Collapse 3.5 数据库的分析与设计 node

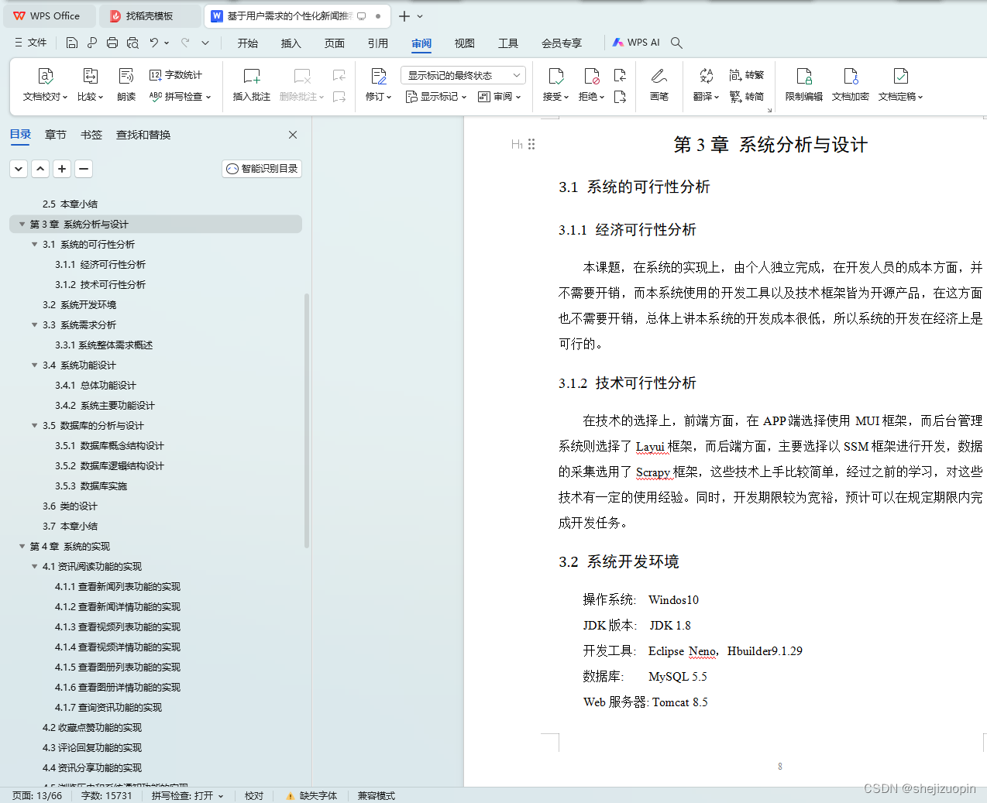point(35,426)
